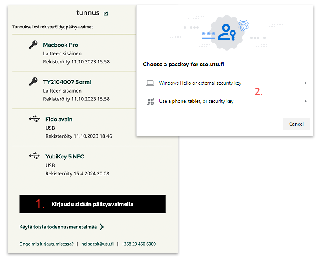Viewport: 319px width, 260px height.
Task: Click the arrow after Käytä toista todennusmenetelmää
Action: pos(102,227)
